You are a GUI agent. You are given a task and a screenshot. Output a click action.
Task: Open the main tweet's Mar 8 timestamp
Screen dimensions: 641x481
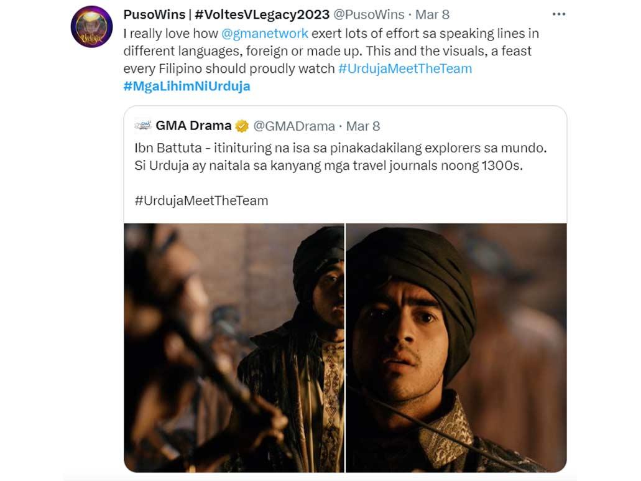click(x=432, y=14)
